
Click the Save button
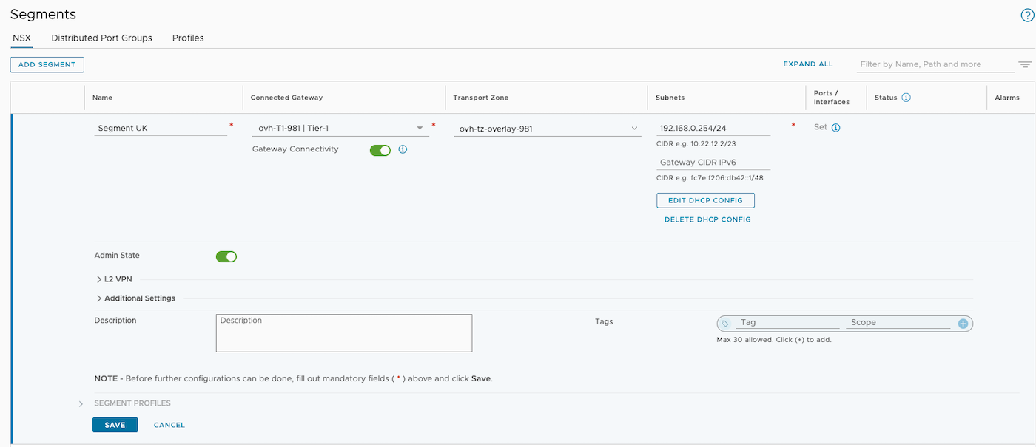(x=115, y=425)
